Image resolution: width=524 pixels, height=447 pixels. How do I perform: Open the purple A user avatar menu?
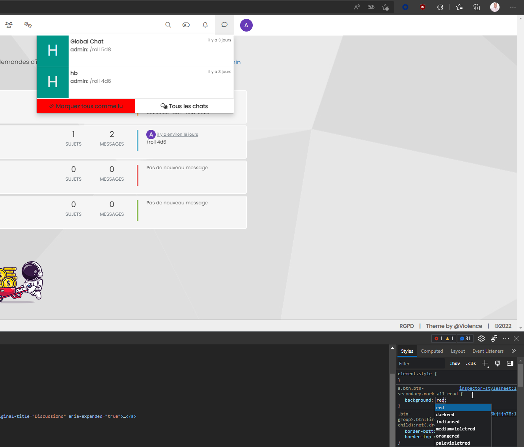coord(246,25)
